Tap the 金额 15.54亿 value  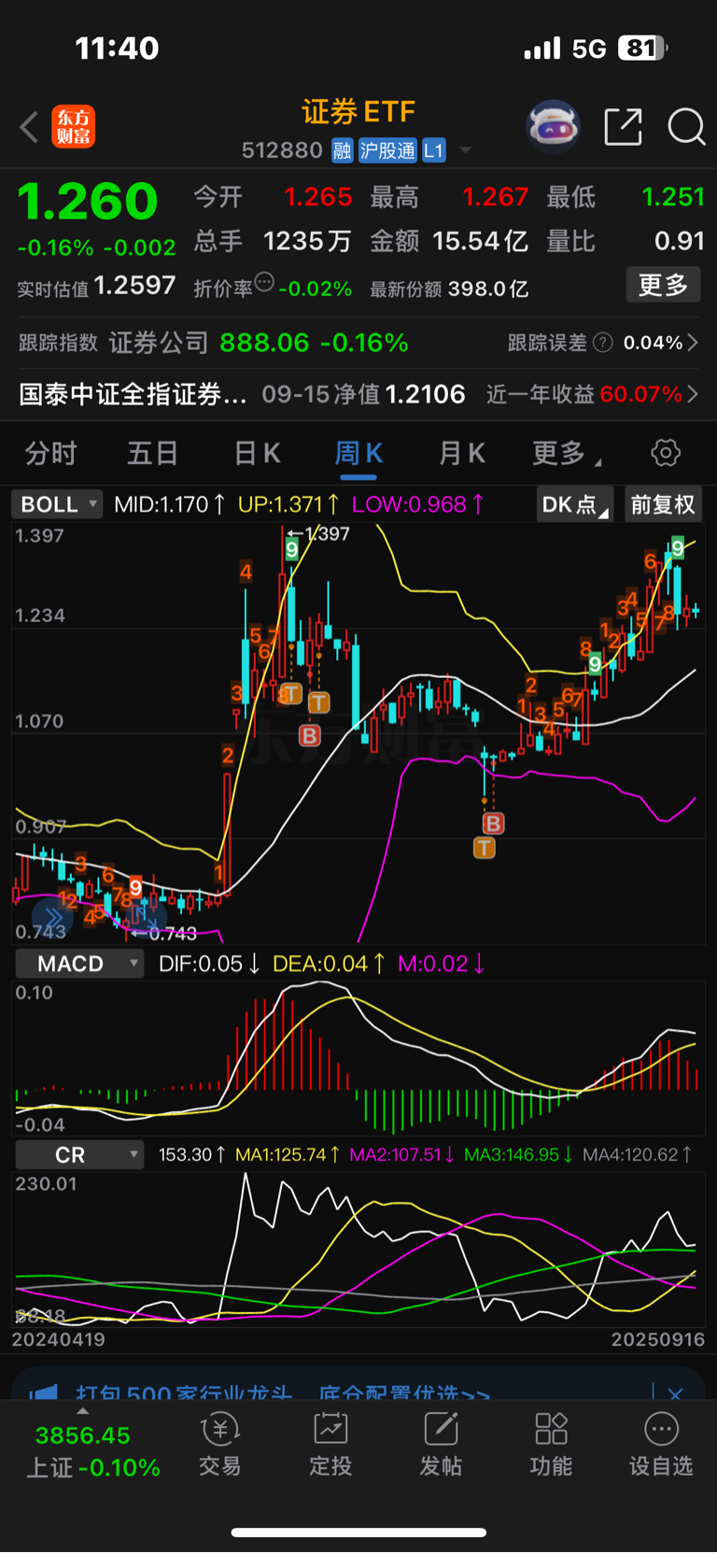(449, 242)
